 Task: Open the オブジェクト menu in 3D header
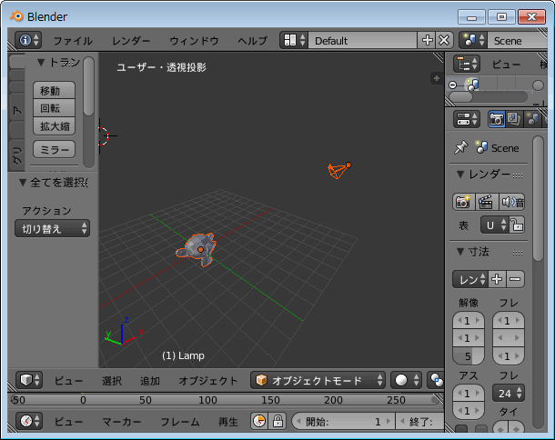click(207, 381)
